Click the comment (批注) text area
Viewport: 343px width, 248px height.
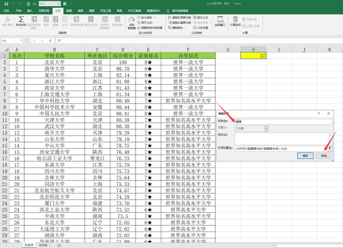pyautogui.click(x=281, y=138)
